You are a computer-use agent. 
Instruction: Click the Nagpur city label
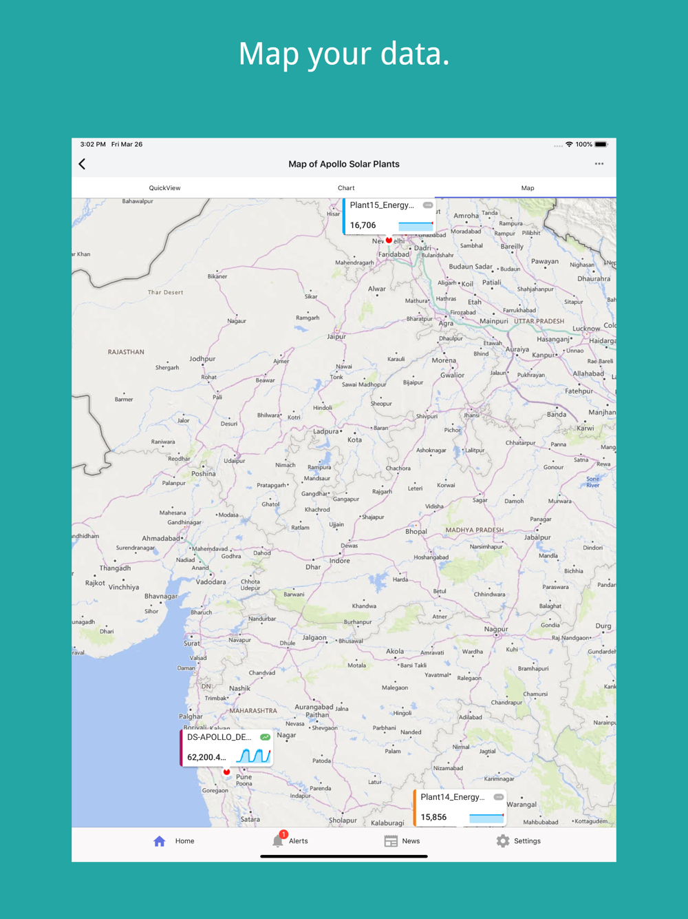click(496, 629)
